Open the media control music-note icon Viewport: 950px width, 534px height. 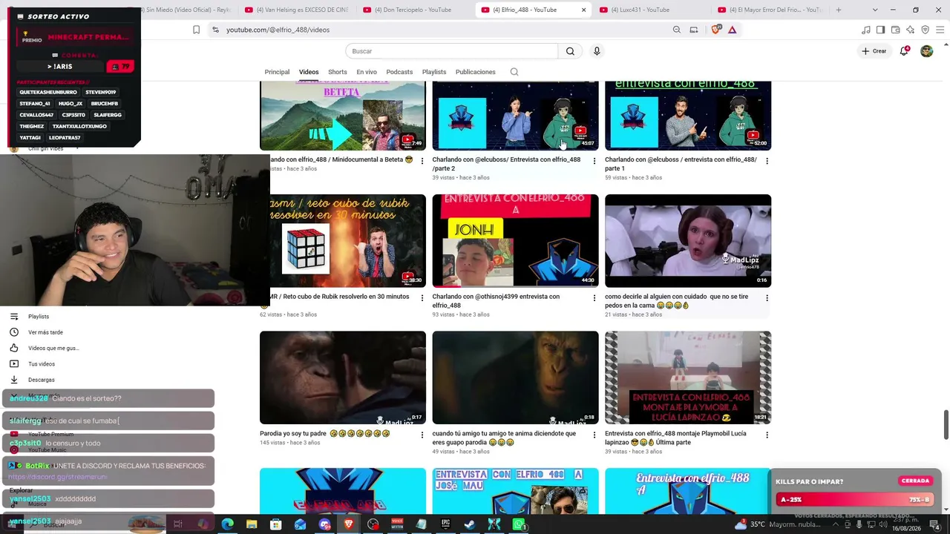coord(865,30)
